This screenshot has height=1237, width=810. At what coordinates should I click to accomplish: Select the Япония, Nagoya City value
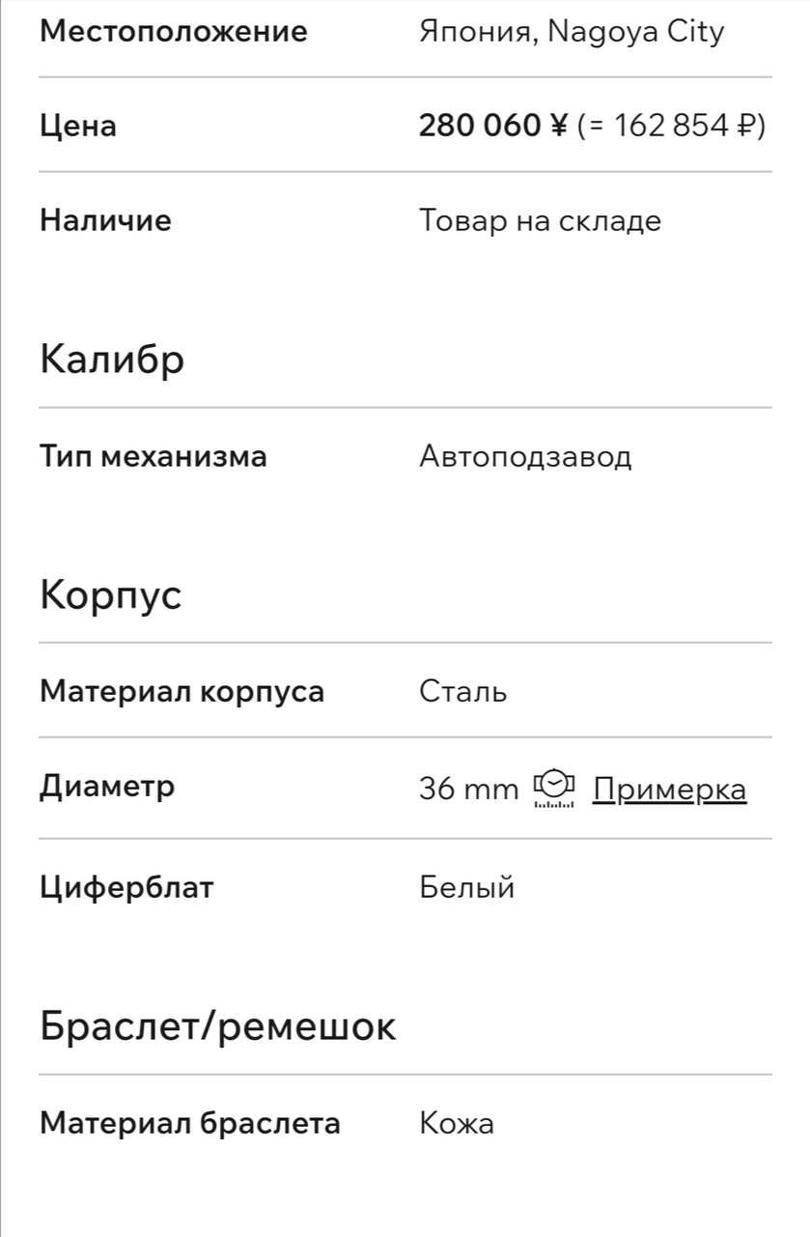[572, 33]
